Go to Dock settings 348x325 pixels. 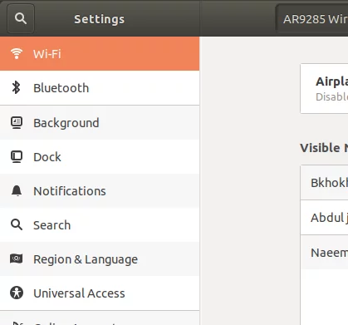tap(100, 157)
